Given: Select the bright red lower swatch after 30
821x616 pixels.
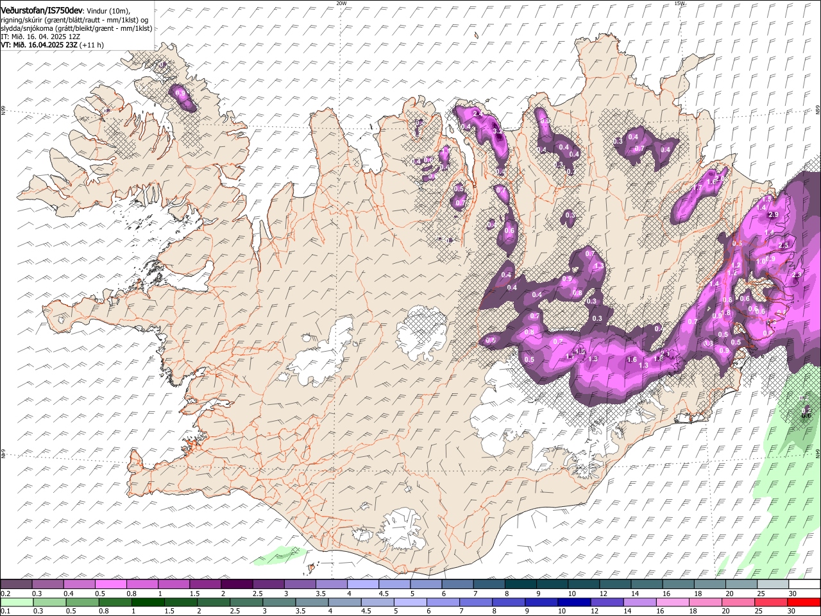Looking at the screenshot, I should point(804,602).
